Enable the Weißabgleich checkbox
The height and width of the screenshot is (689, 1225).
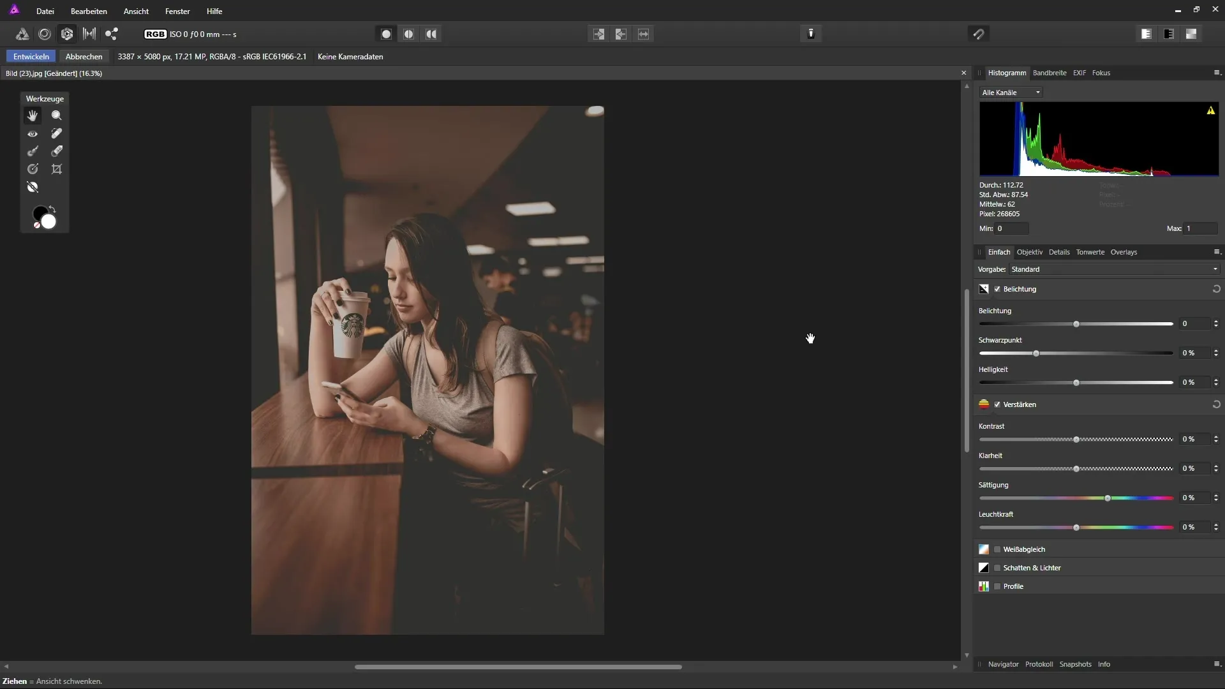click(x=997, y=549)
